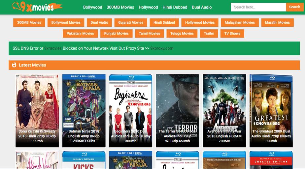Open Batman Ninja 2018 English 480p poster
The width and height of the screenshot is (305, 169).
84,111
